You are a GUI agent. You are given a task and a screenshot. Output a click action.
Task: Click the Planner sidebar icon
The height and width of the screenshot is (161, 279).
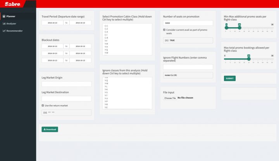(x=3, y=16)
